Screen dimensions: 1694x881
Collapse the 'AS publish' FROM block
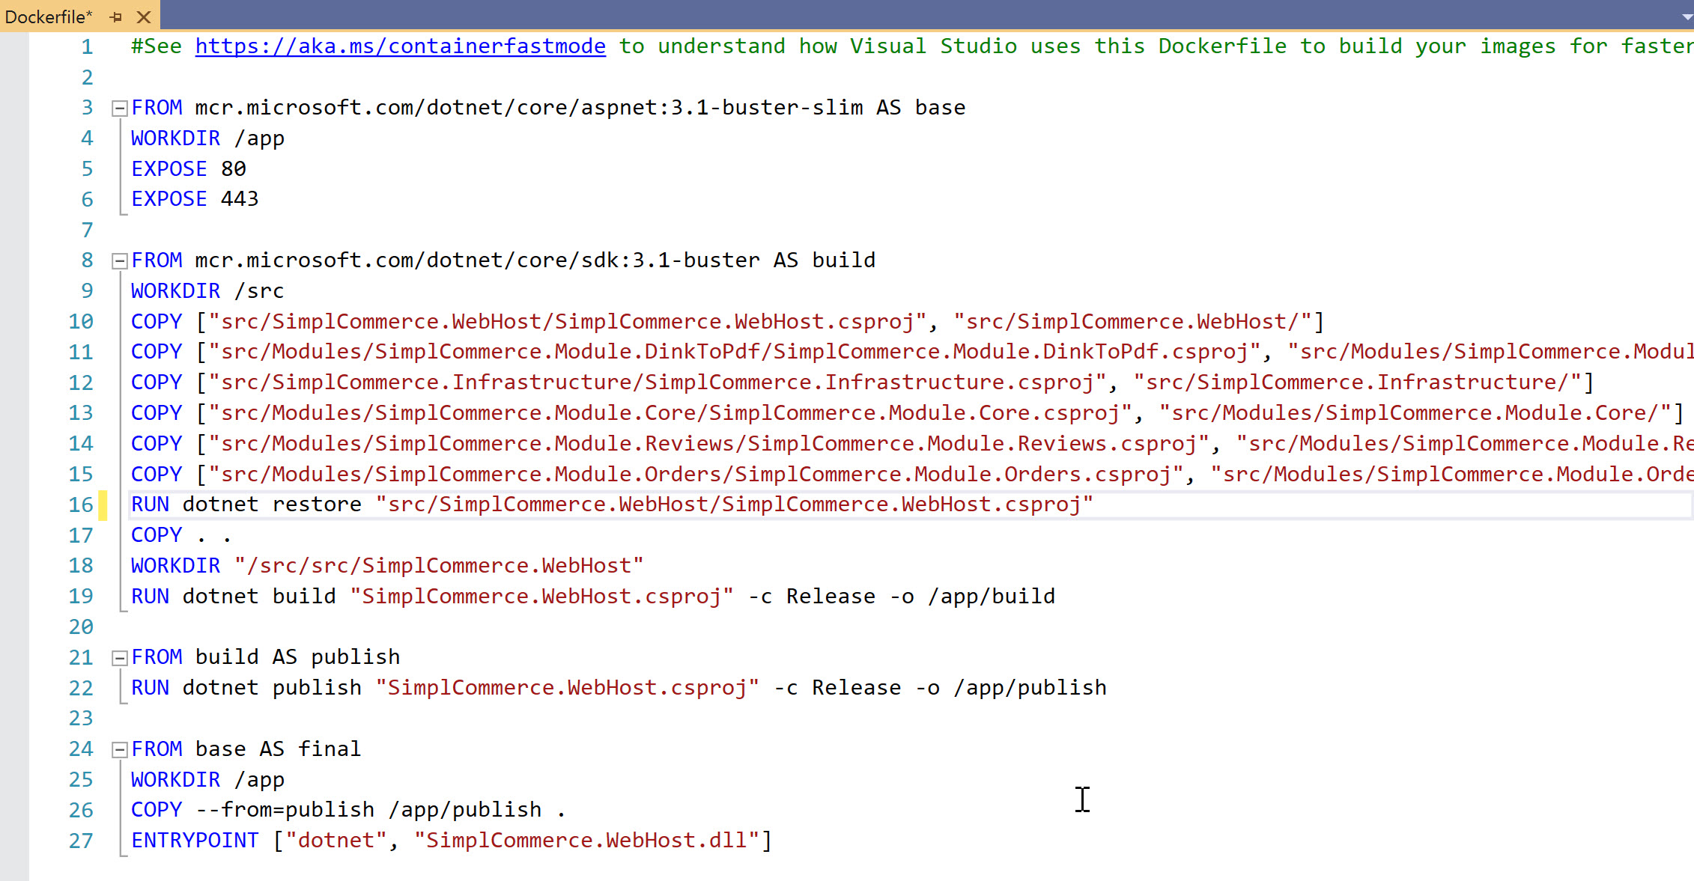click(x=119, y=658)
